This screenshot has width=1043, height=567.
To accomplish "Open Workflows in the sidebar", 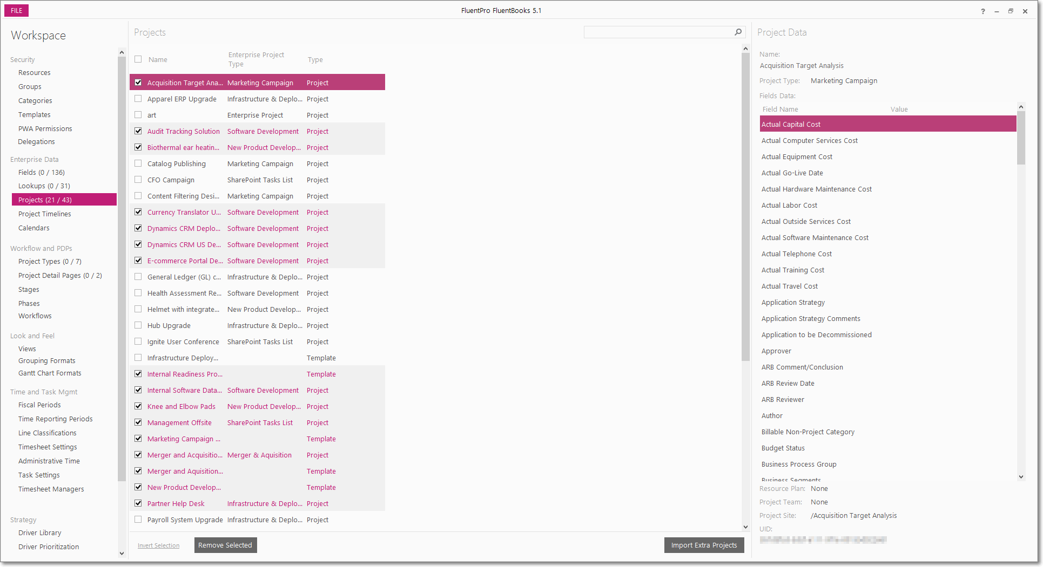I will (x=35, y=316).
